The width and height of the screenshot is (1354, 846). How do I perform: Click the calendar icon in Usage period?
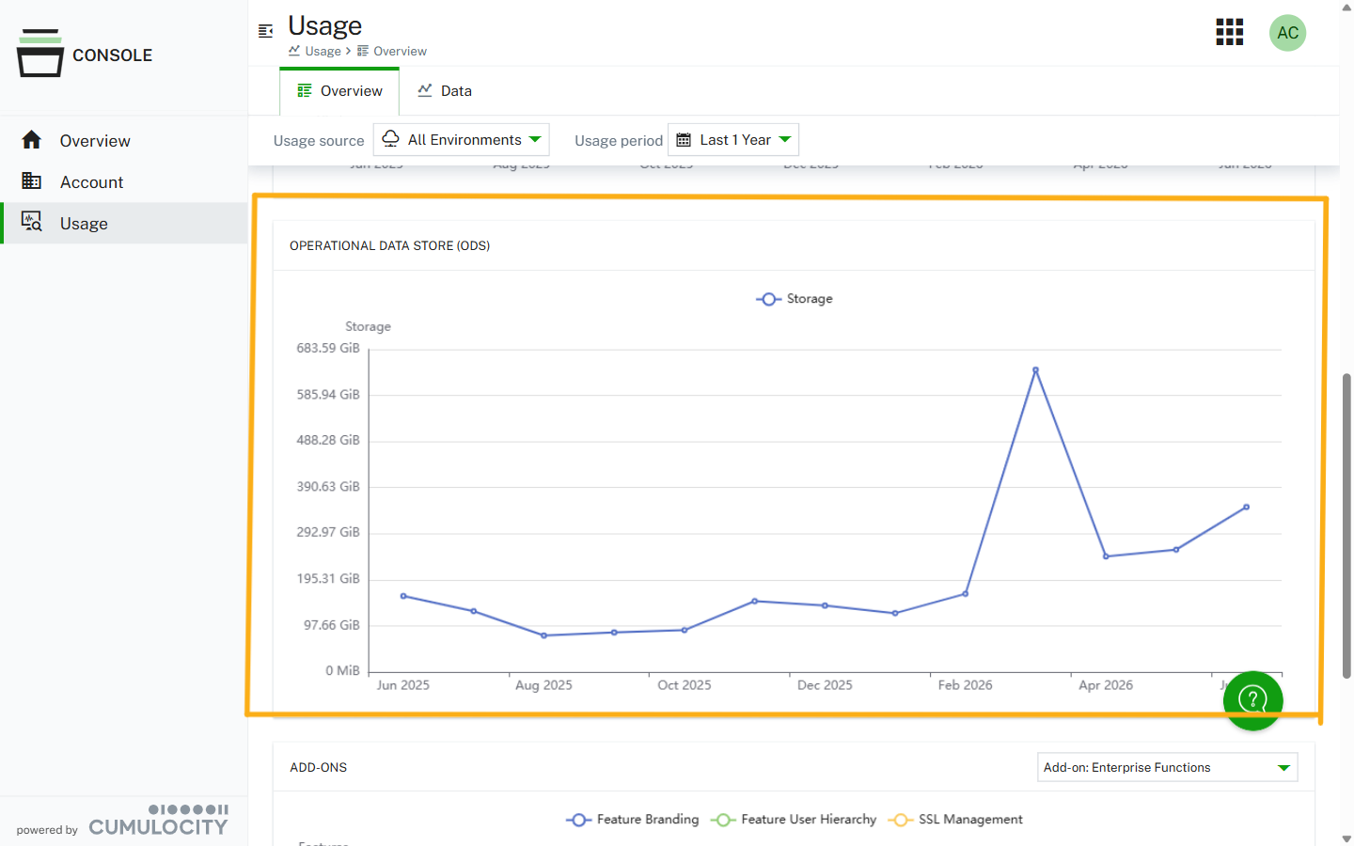point(684,140)
